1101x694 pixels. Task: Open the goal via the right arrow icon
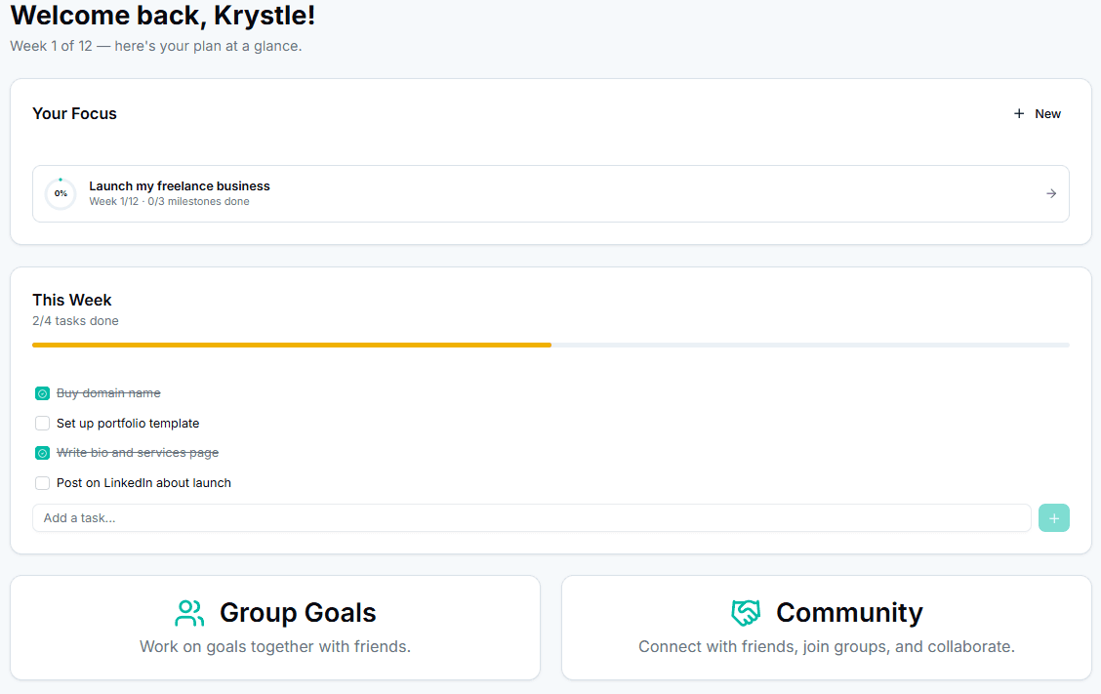1051,193
